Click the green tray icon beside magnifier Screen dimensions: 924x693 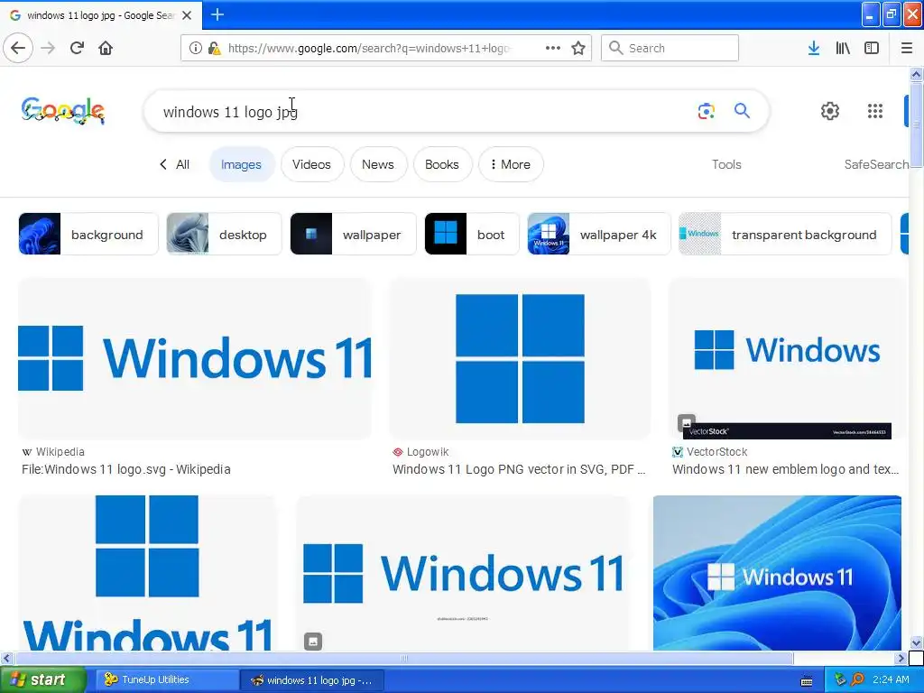click(x=840, y=679)
